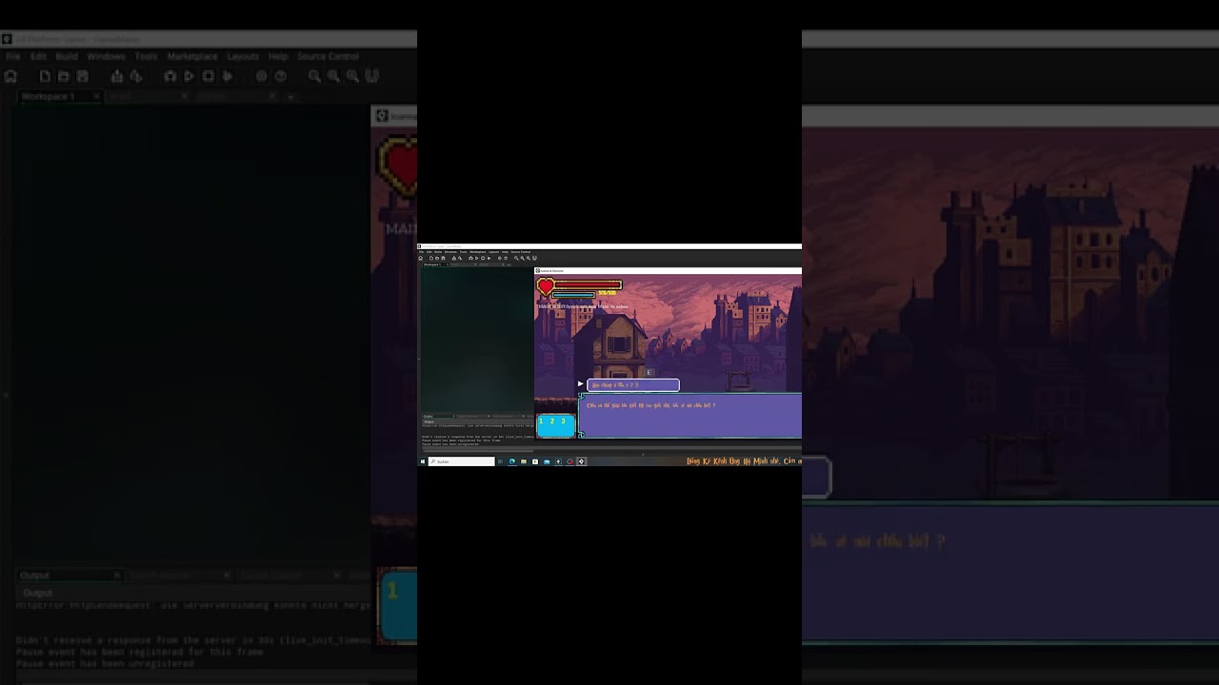Click the Start Page home icon in the sharp toolbar
Screen dimensions: 1219x685
420,258
